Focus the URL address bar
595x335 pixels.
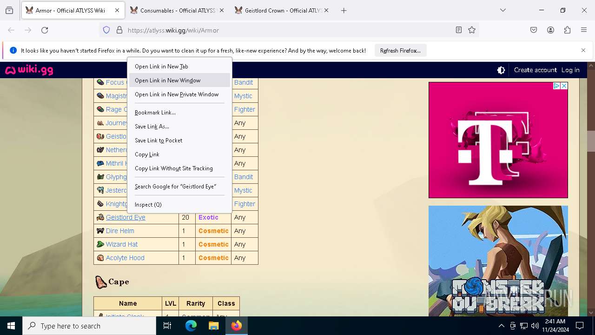288,30
